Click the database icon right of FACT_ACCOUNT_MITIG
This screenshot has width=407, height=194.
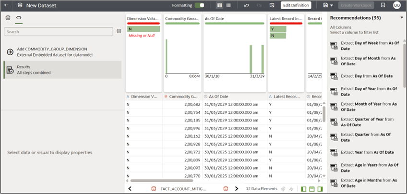(x=226, y=189)
